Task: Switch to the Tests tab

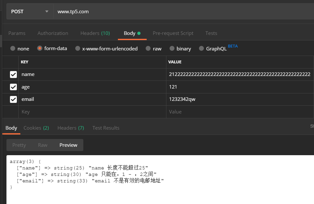Action: tap(211, 33)
